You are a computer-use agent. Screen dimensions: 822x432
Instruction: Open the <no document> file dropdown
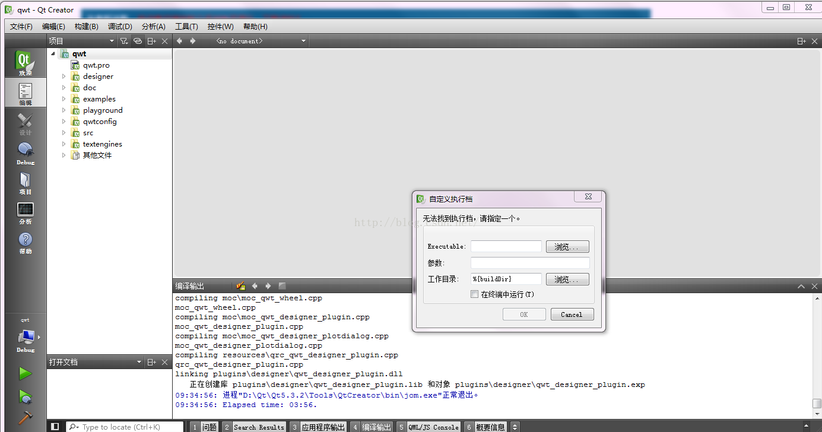(261, 41)
